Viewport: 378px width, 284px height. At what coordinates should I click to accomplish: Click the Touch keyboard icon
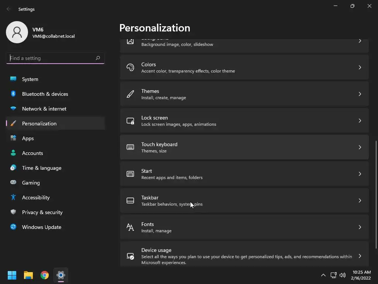[x=130, y=147]
